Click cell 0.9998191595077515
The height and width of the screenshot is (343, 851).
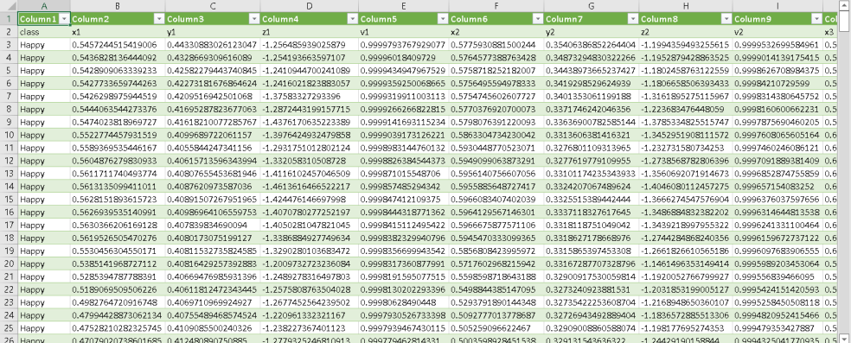pos(403,276)
